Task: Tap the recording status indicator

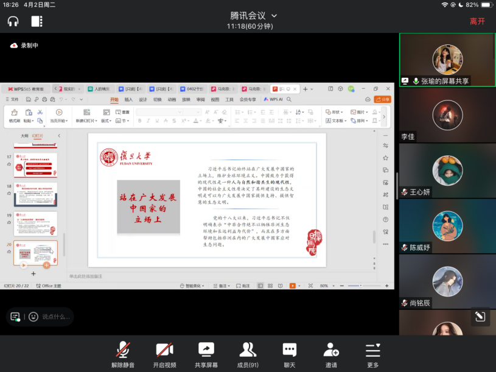Action: [x=24, y=45]
